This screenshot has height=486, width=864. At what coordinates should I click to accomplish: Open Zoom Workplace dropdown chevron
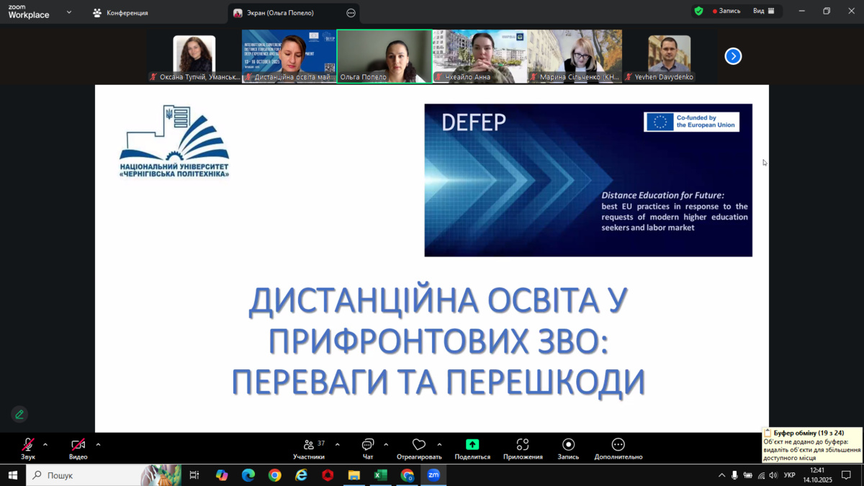click(69, 12)
